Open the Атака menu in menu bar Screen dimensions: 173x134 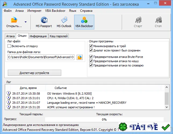pos(19,11)
